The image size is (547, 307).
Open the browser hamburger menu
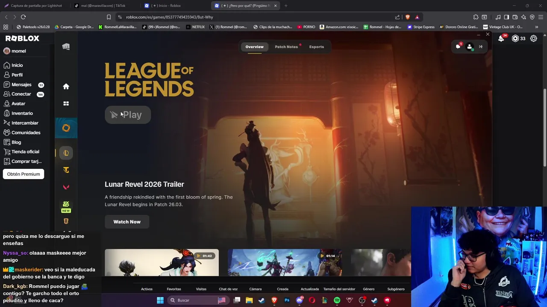click(541, 17)
